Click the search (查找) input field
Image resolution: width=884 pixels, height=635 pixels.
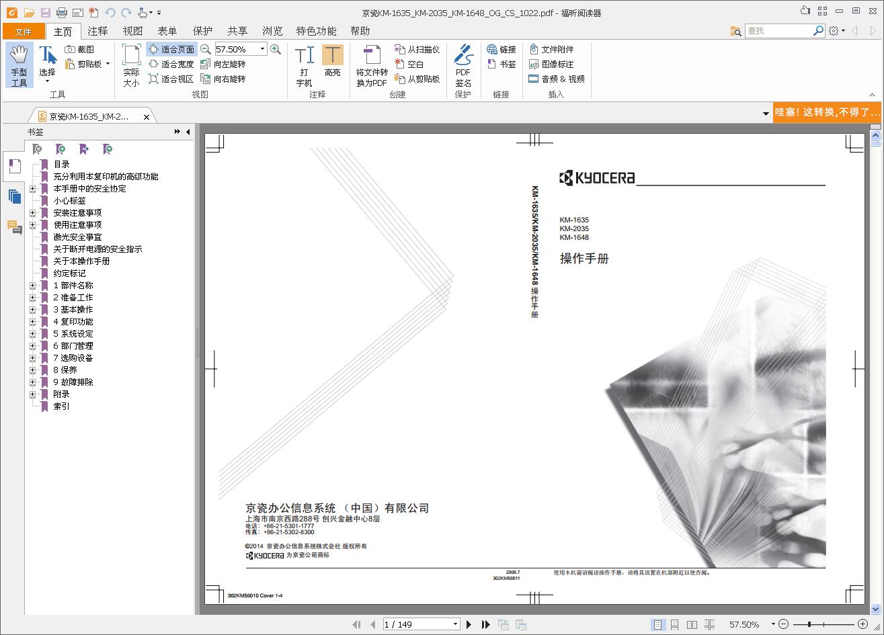tap(778, 31)
